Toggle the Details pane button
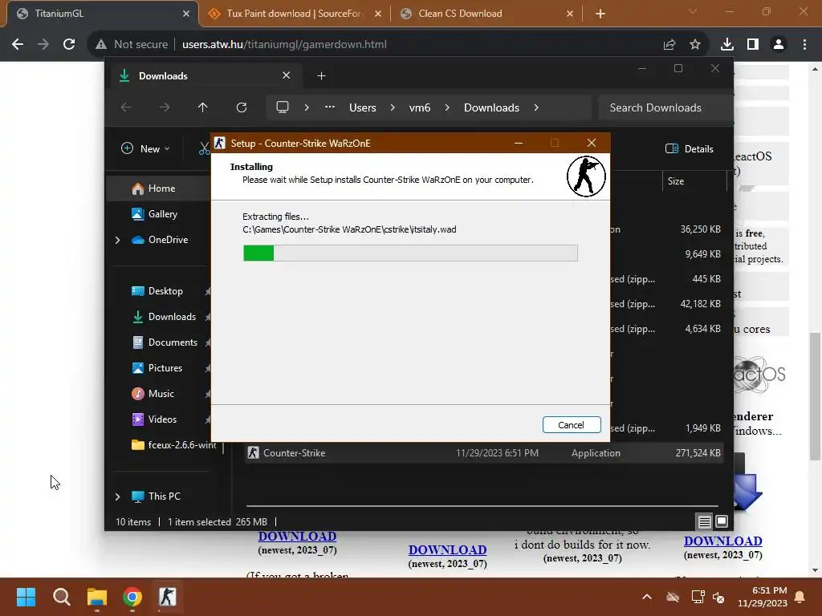 689,148
